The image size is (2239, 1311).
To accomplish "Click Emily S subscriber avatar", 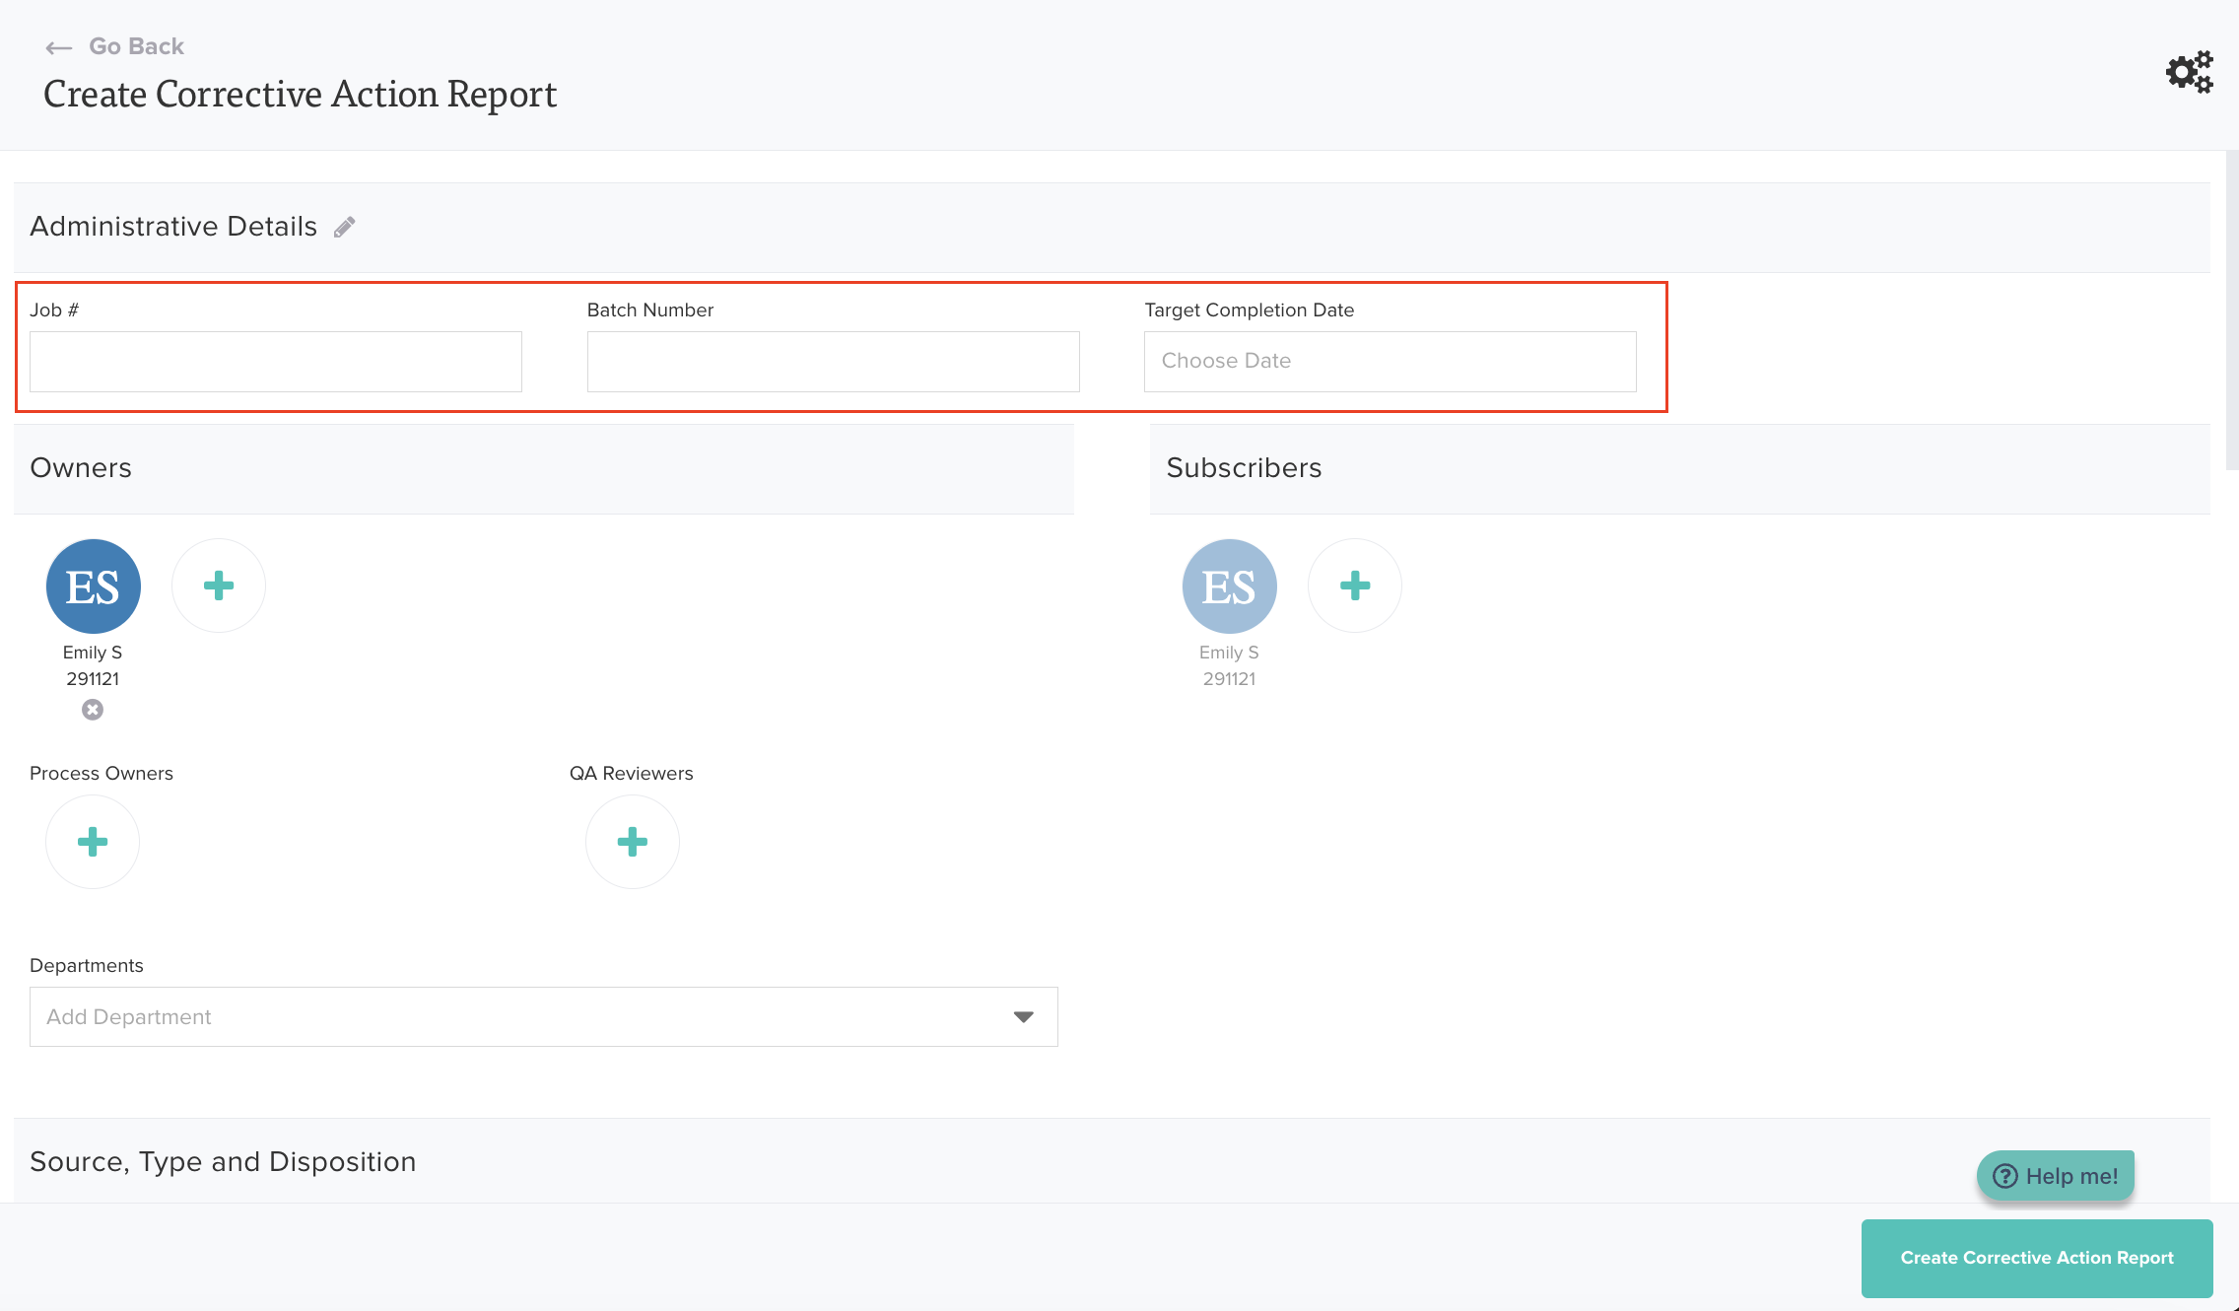I will pos(1229,586).
